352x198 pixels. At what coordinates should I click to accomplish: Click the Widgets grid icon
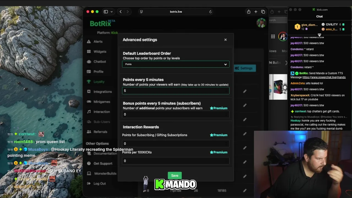coord(89,51)
